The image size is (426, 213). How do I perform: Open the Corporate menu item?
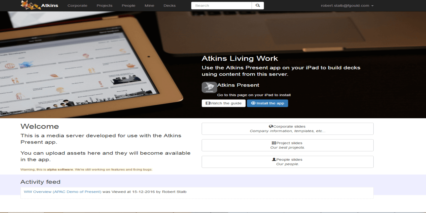[78, 6]
